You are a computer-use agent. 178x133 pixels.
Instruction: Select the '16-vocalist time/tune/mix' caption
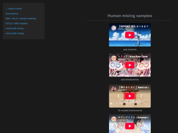pyautogui.click(x=130, y=110)
